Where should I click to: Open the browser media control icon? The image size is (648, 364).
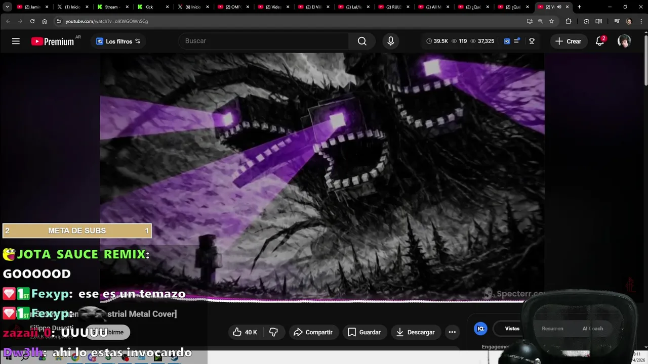(x=617, y=21)
